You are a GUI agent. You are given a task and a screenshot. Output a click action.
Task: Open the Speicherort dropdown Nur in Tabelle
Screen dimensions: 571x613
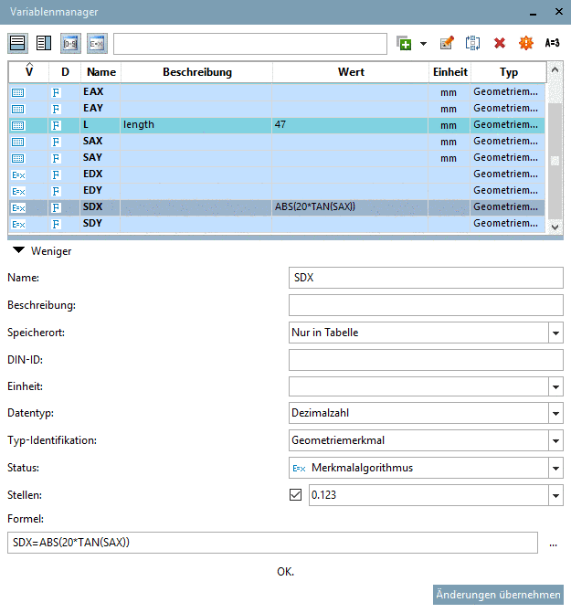point(426,333)
